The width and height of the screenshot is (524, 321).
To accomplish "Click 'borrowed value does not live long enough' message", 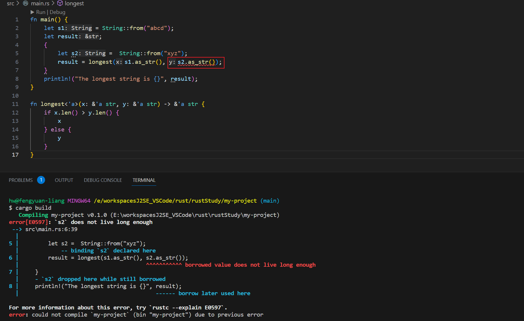I will [250, 265].
